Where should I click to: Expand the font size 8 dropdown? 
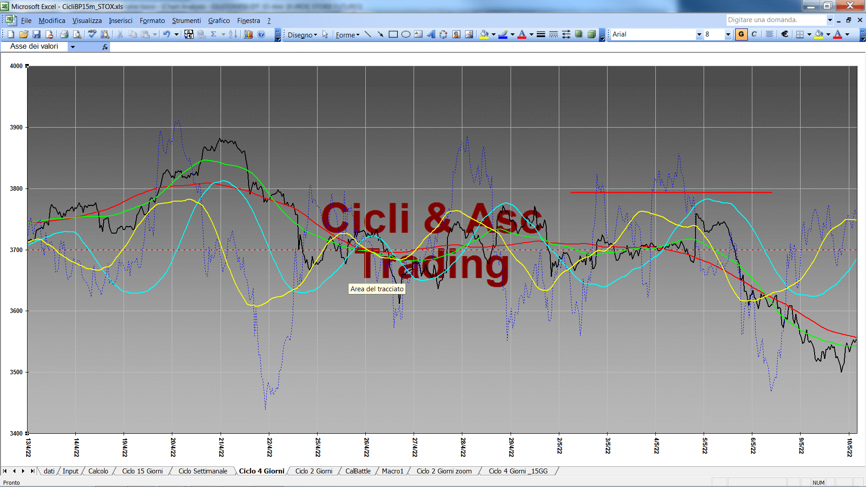[x=728, y=34]
